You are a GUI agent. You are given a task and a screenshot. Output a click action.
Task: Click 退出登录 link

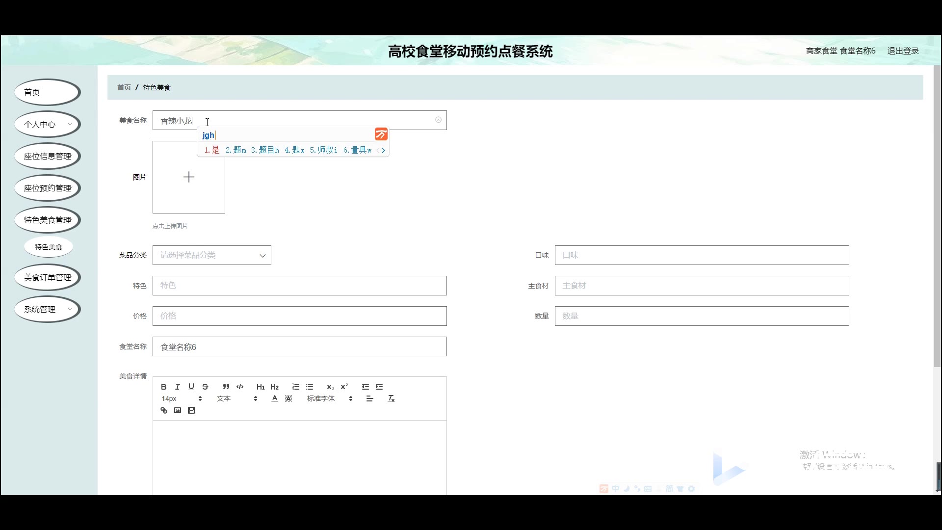pos(903,51)
